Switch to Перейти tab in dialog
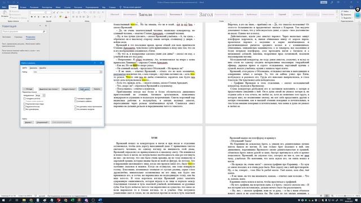The width and height of the screenshot is (361, 203). tap(43, 68)
